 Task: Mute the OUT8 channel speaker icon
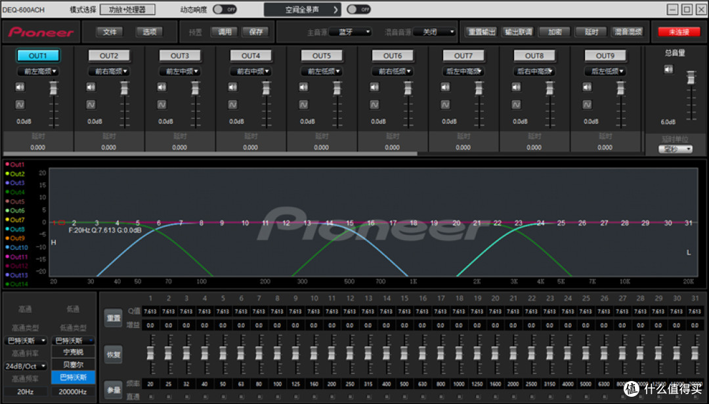coord(517,87)
